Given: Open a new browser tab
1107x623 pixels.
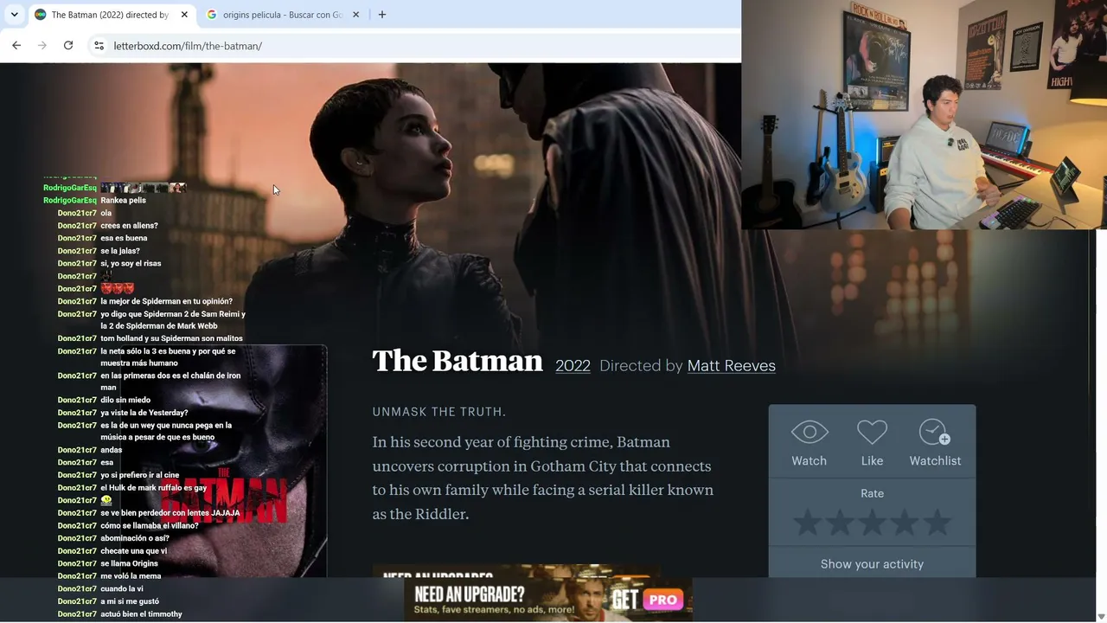Looking at the screenshot, I should pos(382,15).
